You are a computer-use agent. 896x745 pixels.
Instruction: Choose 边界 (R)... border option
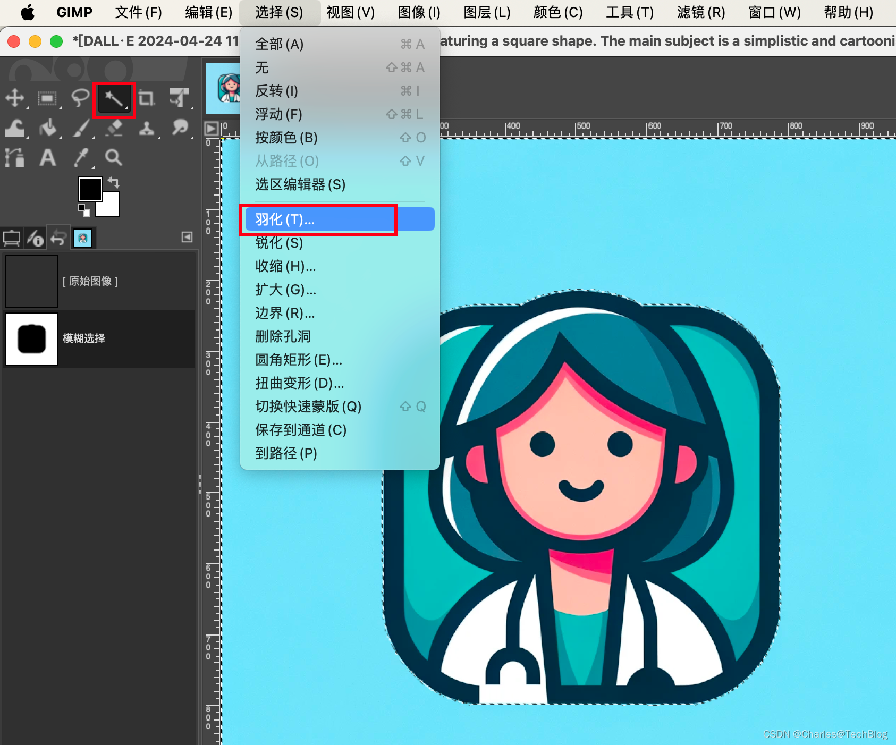tap(340, 313)
